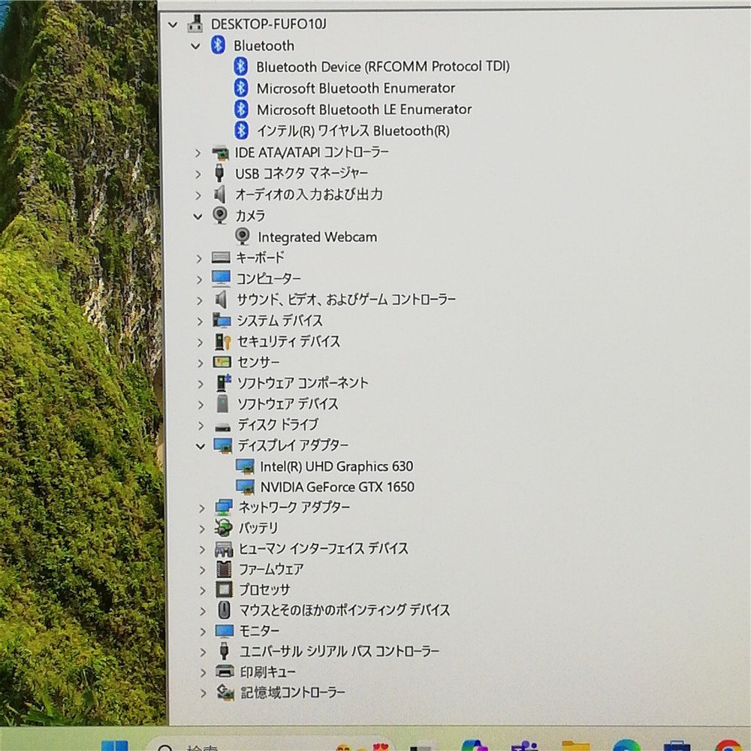
Task: Expand the キーボード category
Action: [x=199, y=258]
